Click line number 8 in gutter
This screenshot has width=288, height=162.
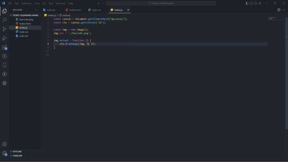click(x=48, y=44)
